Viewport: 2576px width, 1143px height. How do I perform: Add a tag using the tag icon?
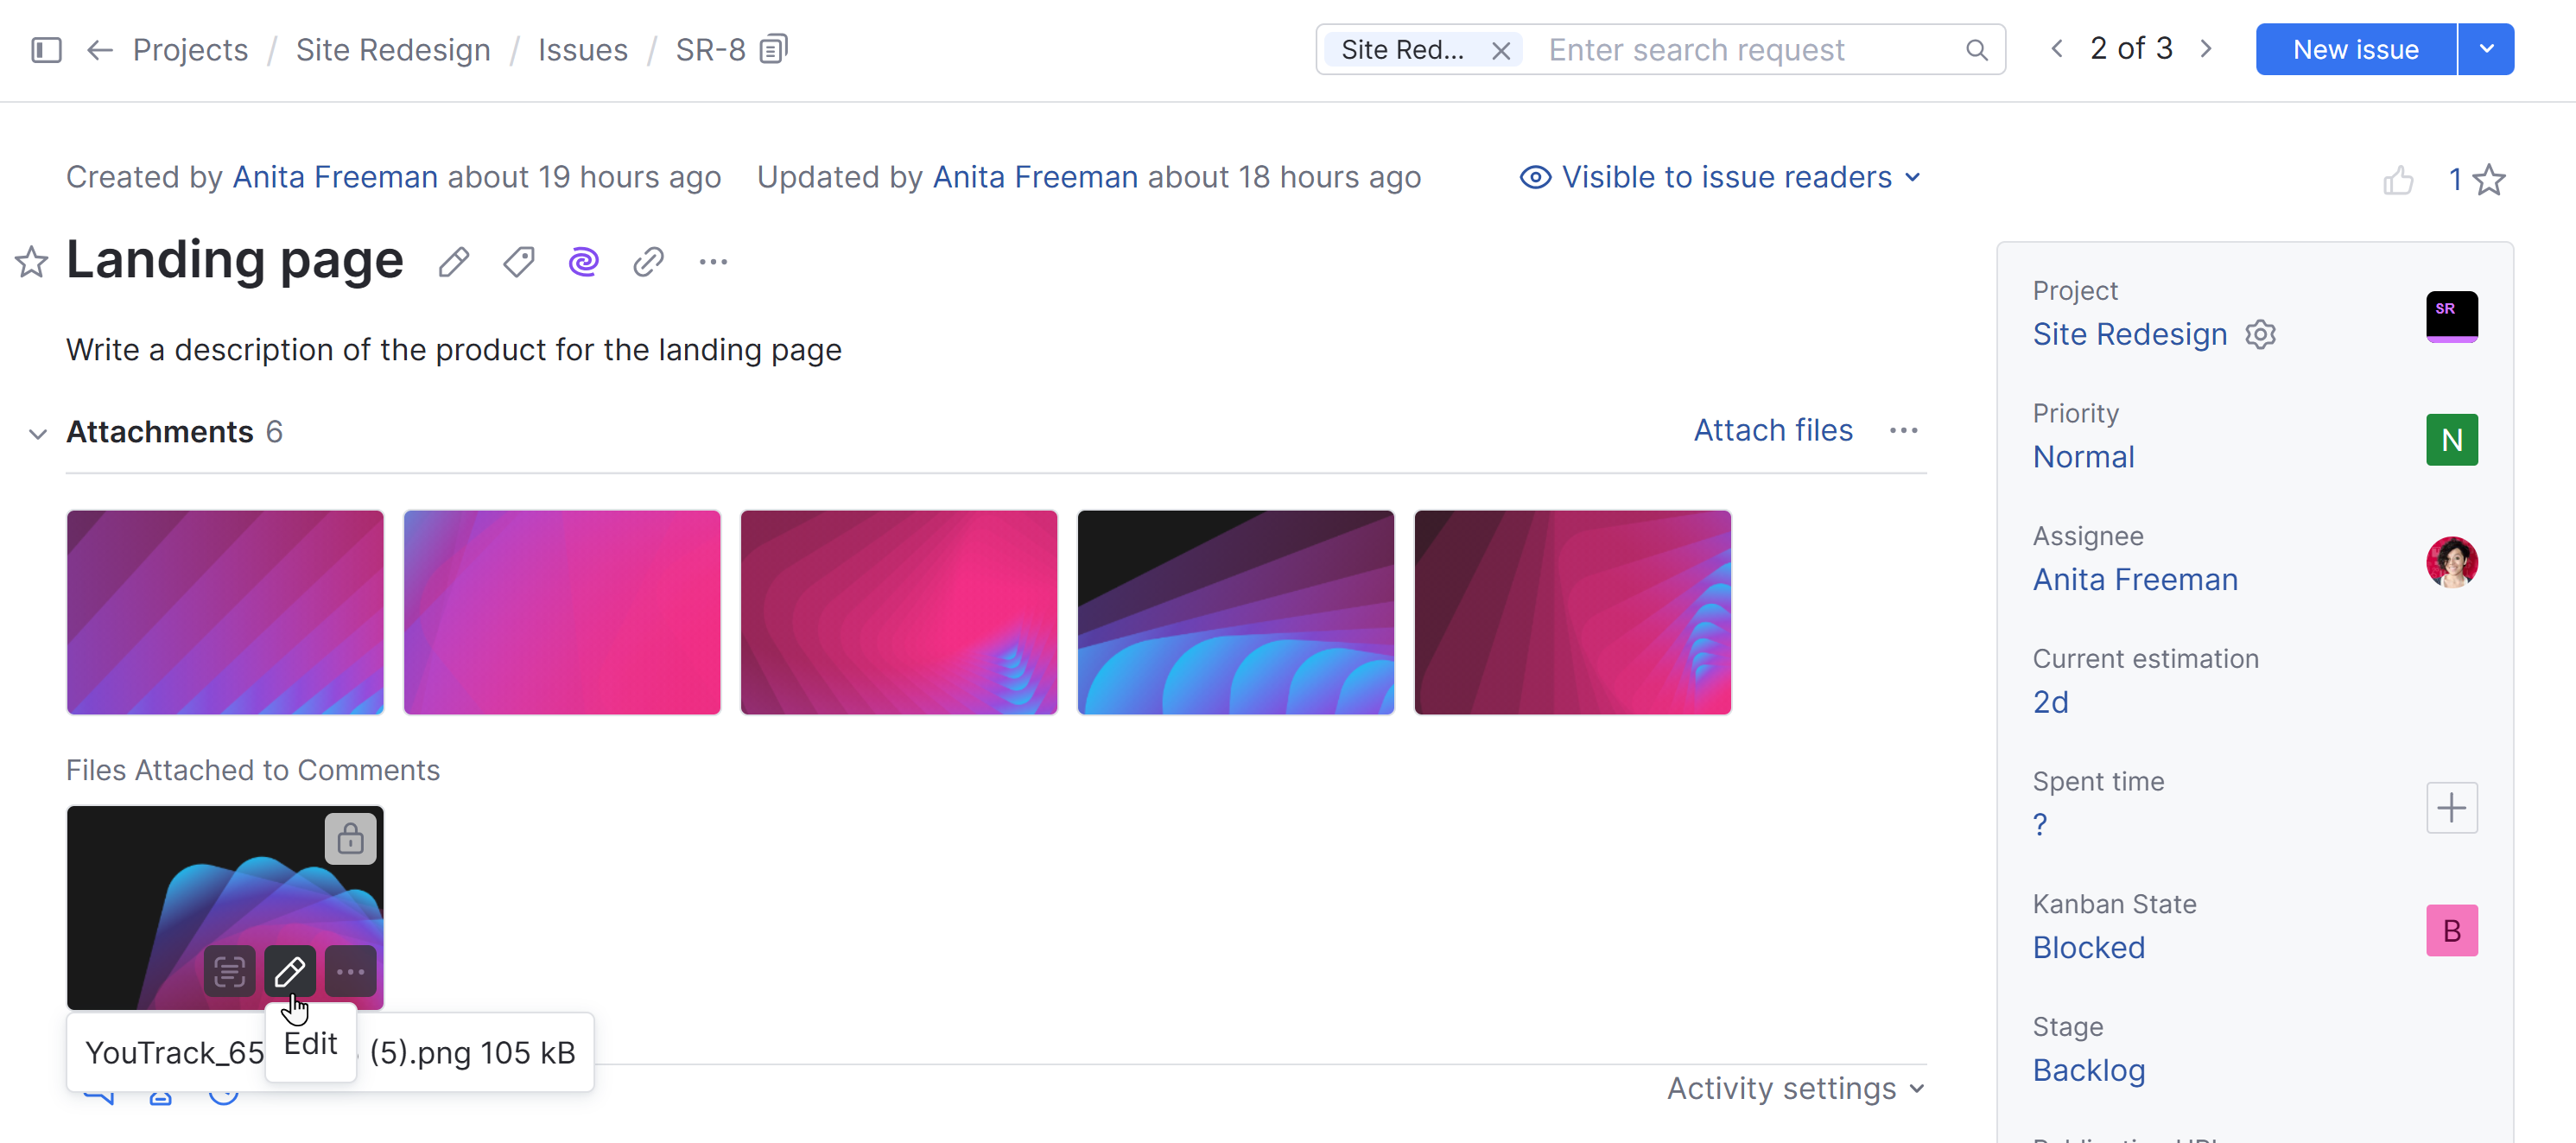point(518,260)
